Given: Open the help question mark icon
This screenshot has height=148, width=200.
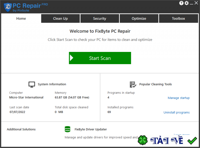Looking at the screenshot, I should 181,3.
